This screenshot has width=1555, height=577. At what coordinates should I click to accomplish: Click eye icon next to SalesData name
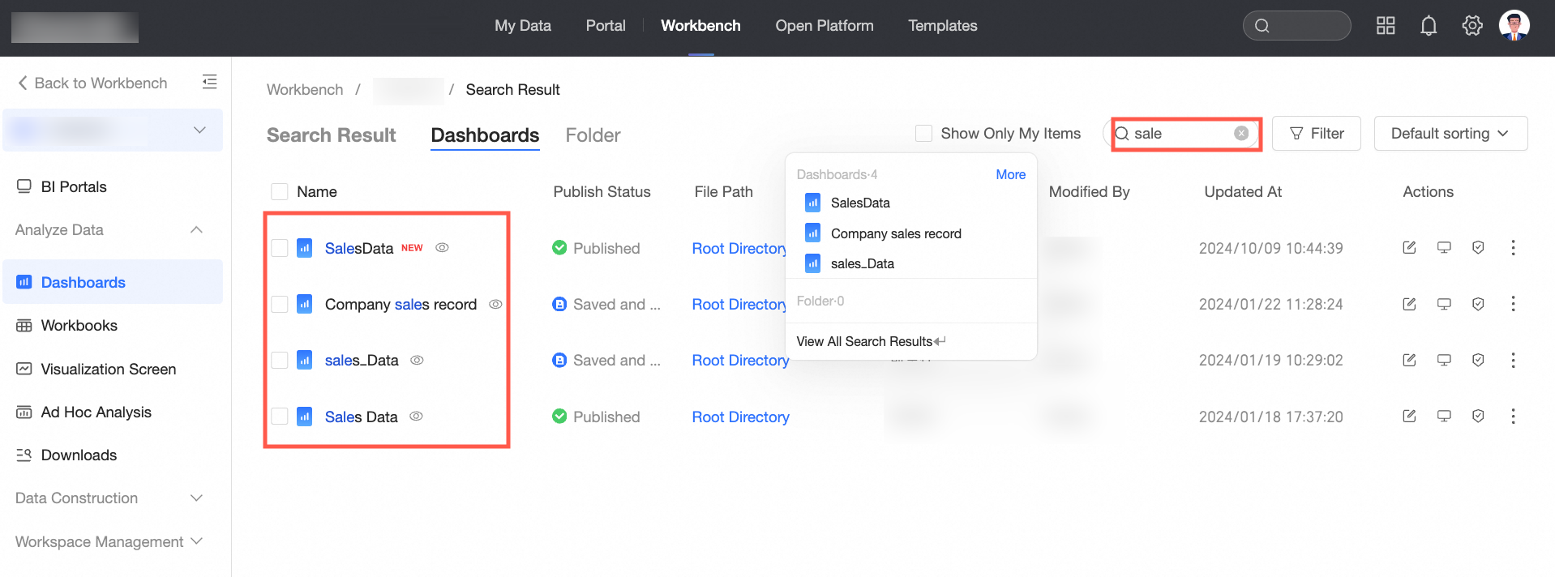click(x=442, y=248)
